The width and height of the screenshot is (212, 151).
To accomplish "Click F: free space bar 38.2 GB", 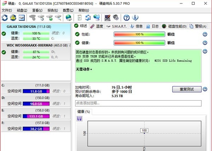I will (36, 128).
